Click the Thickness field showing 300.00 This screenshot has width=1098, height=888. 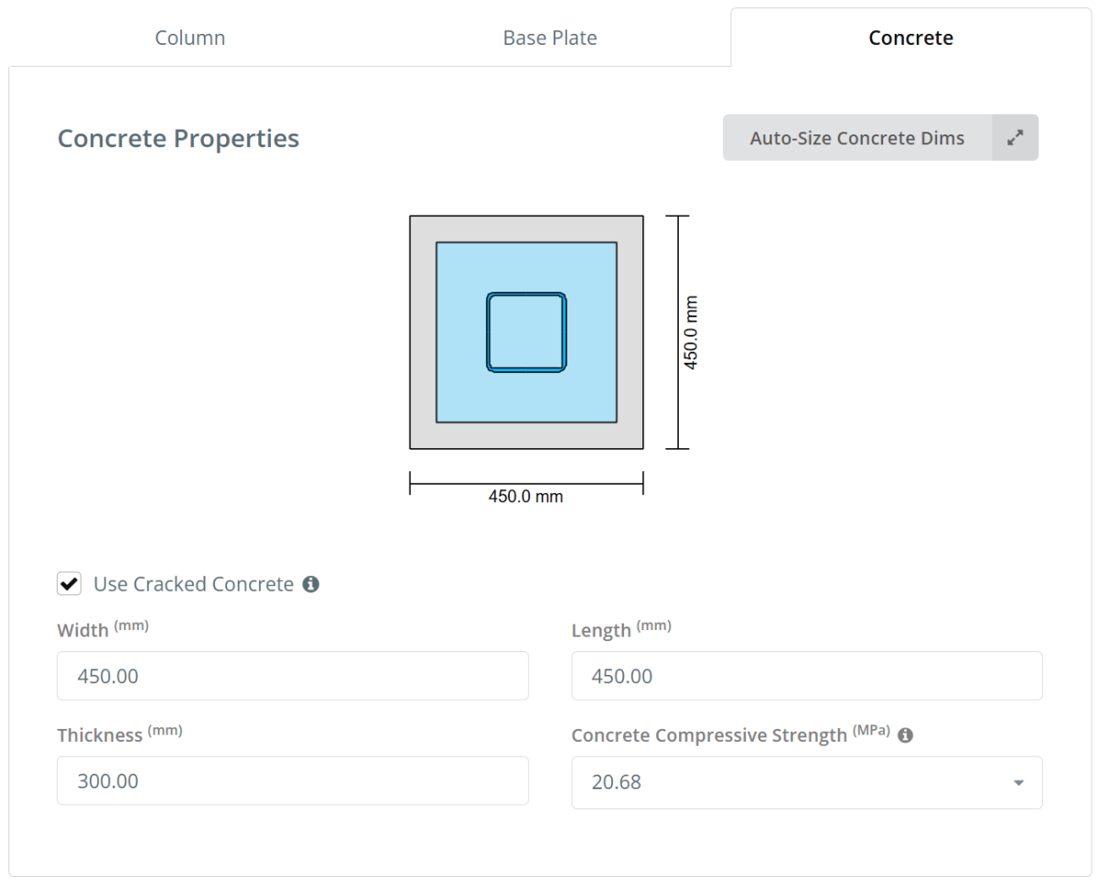[x=293, y=781]
